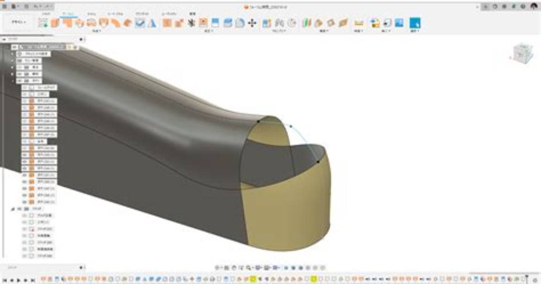
Task: Open timeline settings gear icon
Action: pos(535,280)
